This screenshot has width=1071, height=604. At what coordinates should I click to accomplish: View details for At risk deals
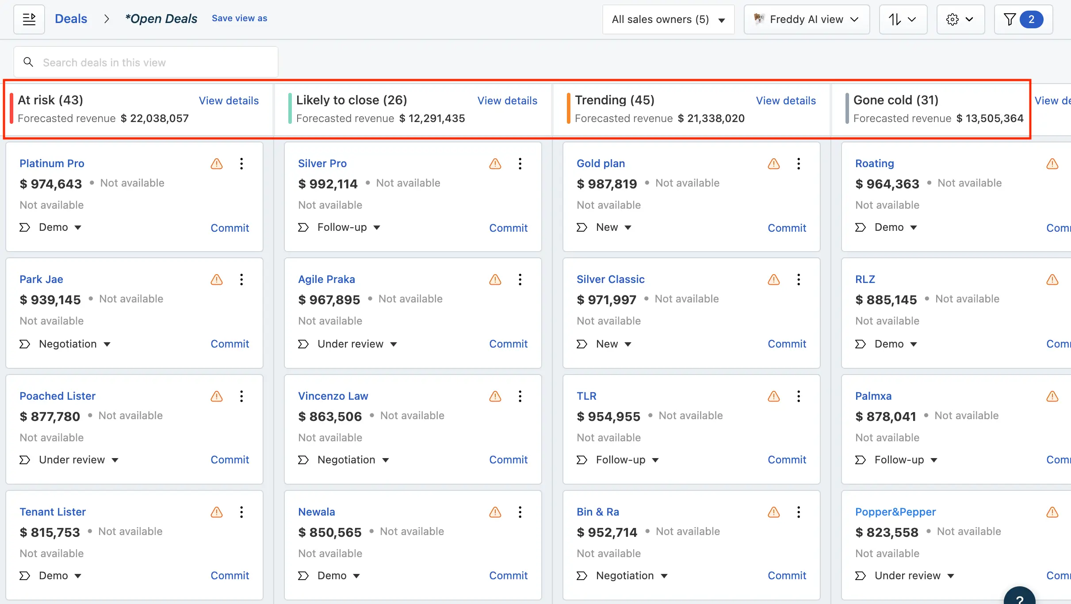coord(228,100)
